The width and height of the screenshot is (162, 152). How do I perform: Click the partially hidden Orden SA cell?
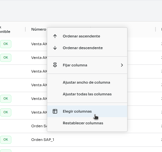coord(39,126)
